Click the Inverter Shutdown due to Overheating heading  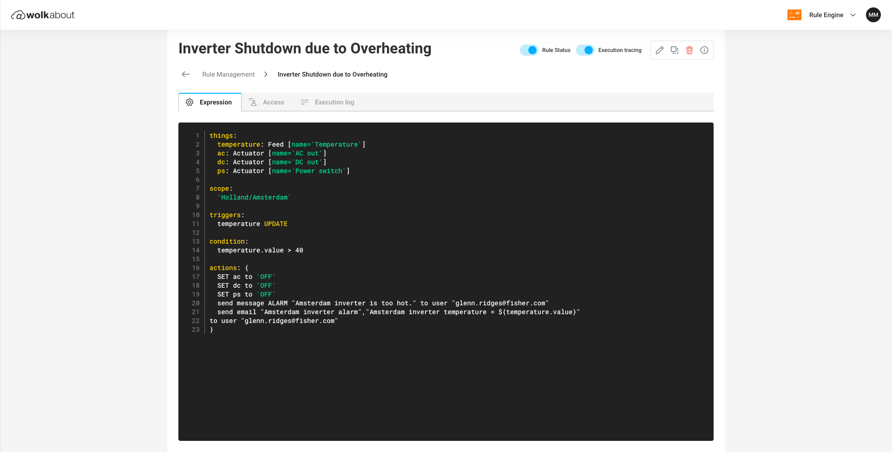[x=305, y=48]
